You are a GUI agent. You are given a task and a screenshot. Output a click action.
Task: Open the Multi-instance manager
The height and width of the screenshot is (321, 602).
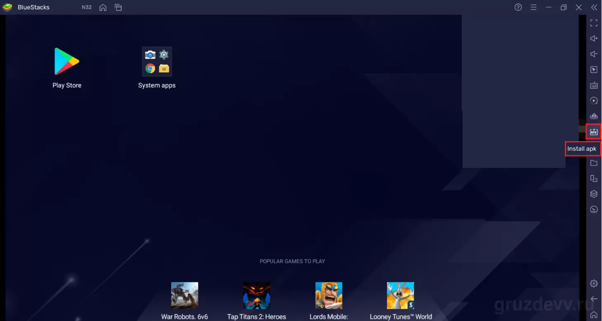tap(594, 194)
